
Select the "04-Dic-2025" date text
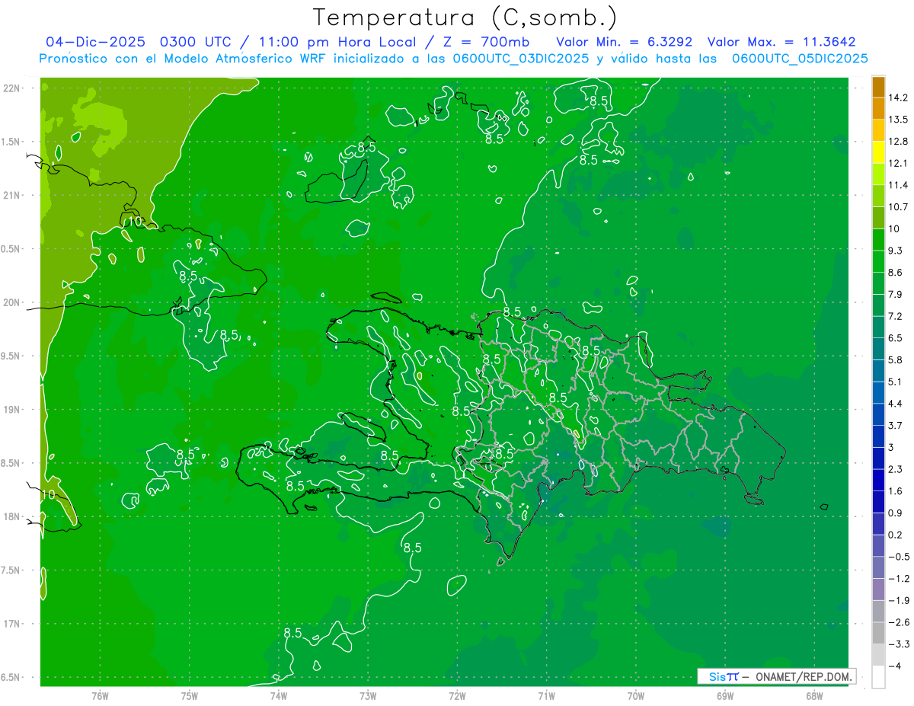coord(95,42)
